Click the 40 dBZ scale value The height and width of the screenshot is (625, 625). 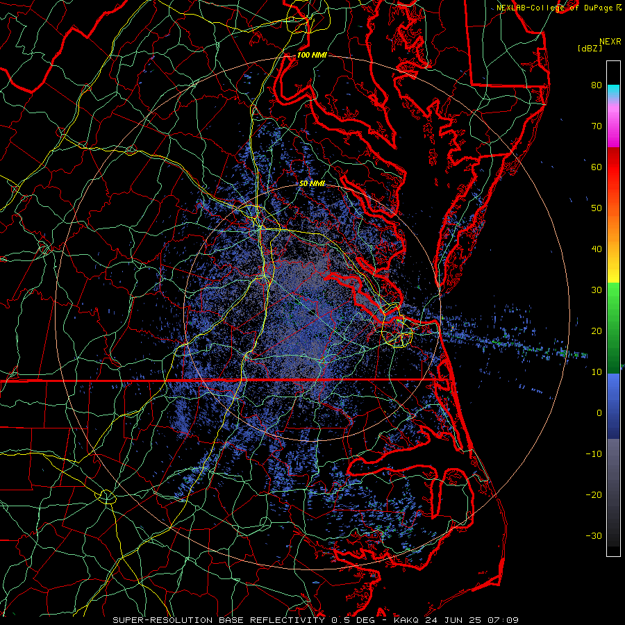click(597, 249)
